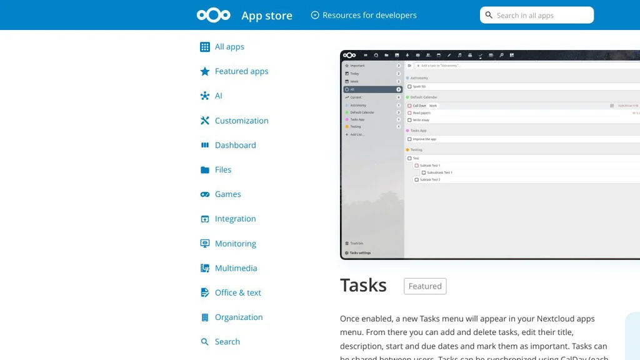The image size is (640, 360).
Task: Open the AI category icon
Action: (x=205, y=96)
